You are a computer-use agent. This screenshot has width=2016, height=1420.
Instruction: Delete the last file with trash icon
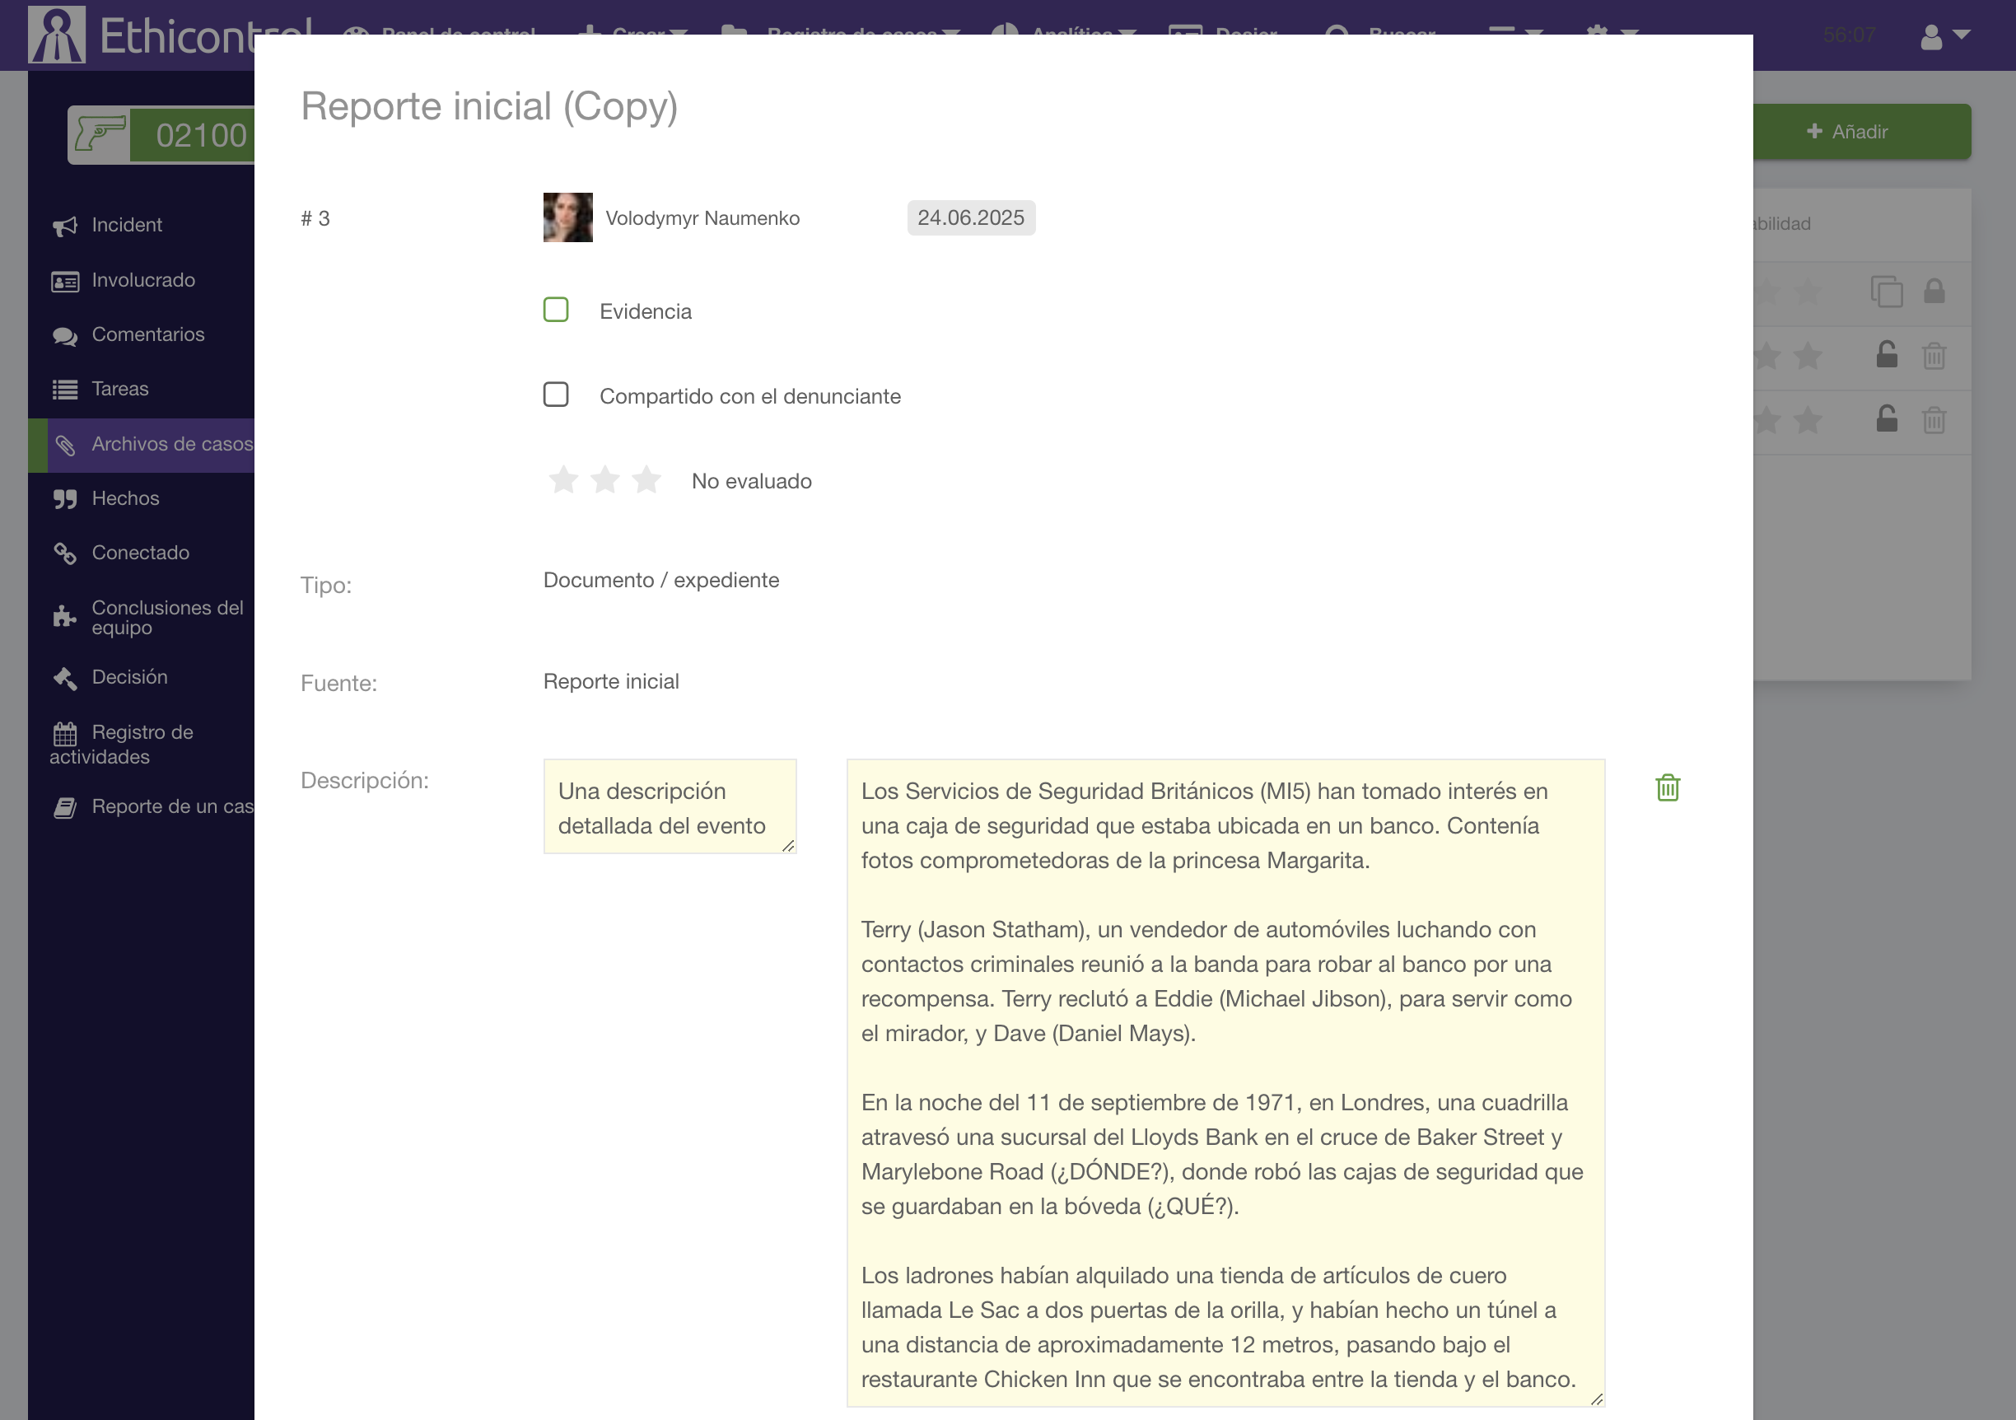pyautogui.click(x=1934, y=421)
